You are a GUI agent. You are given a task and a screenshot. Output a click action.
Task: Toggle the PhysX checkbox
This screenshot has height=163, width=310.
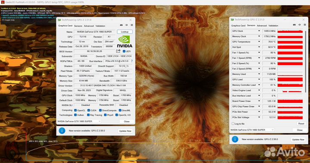coord(105,115)
